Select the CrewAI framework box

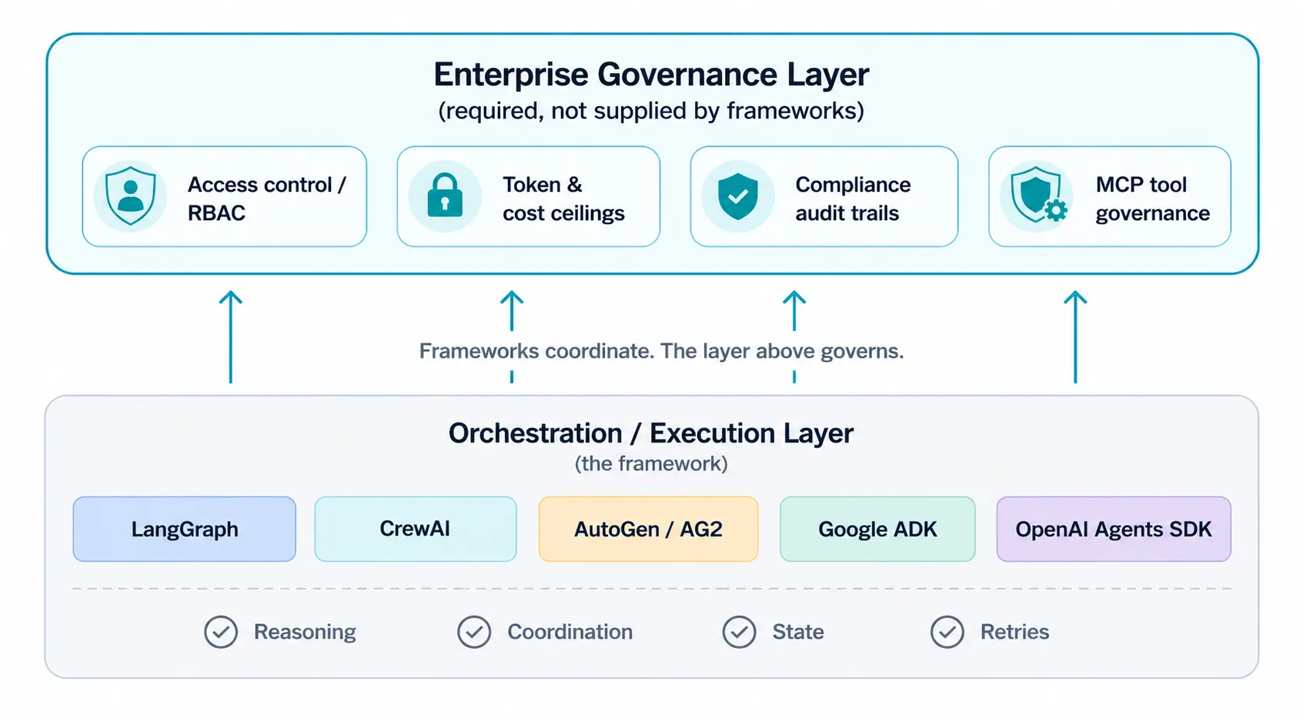416,529
